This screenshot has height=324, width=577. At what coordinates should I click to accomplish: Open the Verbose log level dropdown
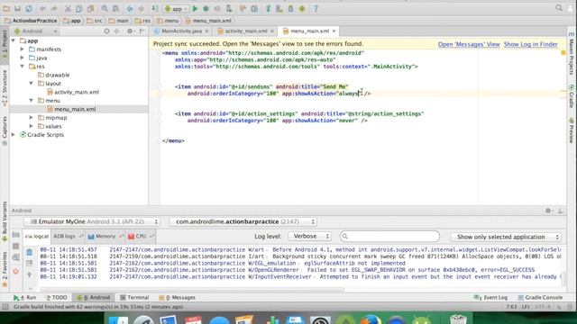point(310,236)
